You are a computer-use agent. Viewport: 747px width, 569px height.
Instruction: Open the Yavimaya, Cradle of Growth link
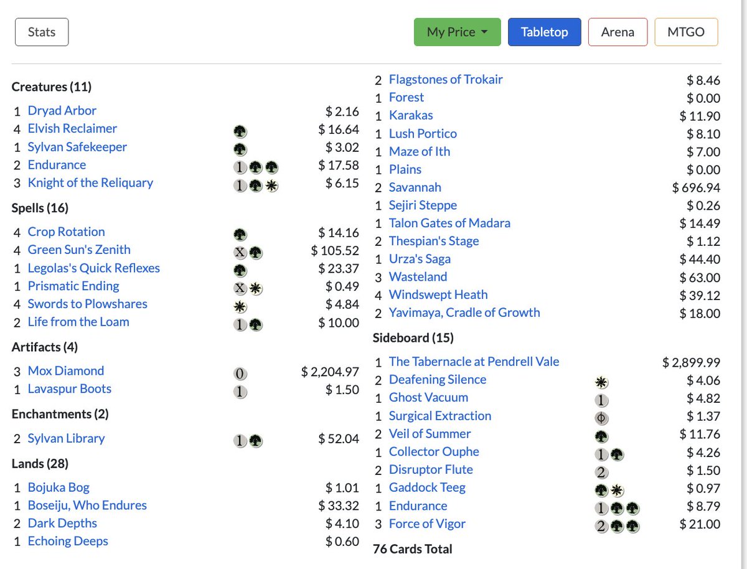coord(464,313)
